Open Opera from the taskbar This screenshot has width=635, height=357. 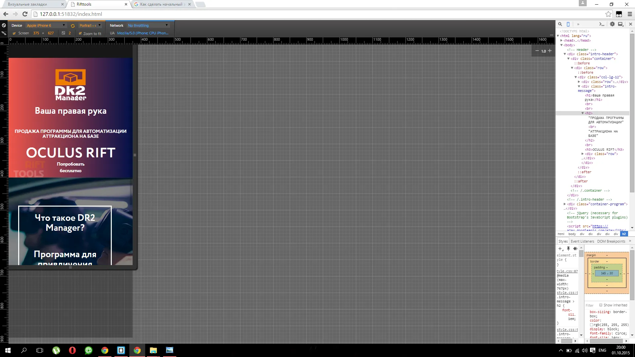72,350
